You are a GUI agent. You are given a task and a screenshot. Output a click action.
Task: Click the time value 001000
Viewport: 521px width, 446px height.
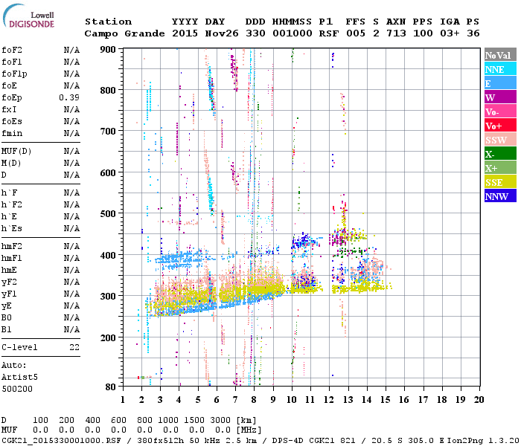(292, 33)
